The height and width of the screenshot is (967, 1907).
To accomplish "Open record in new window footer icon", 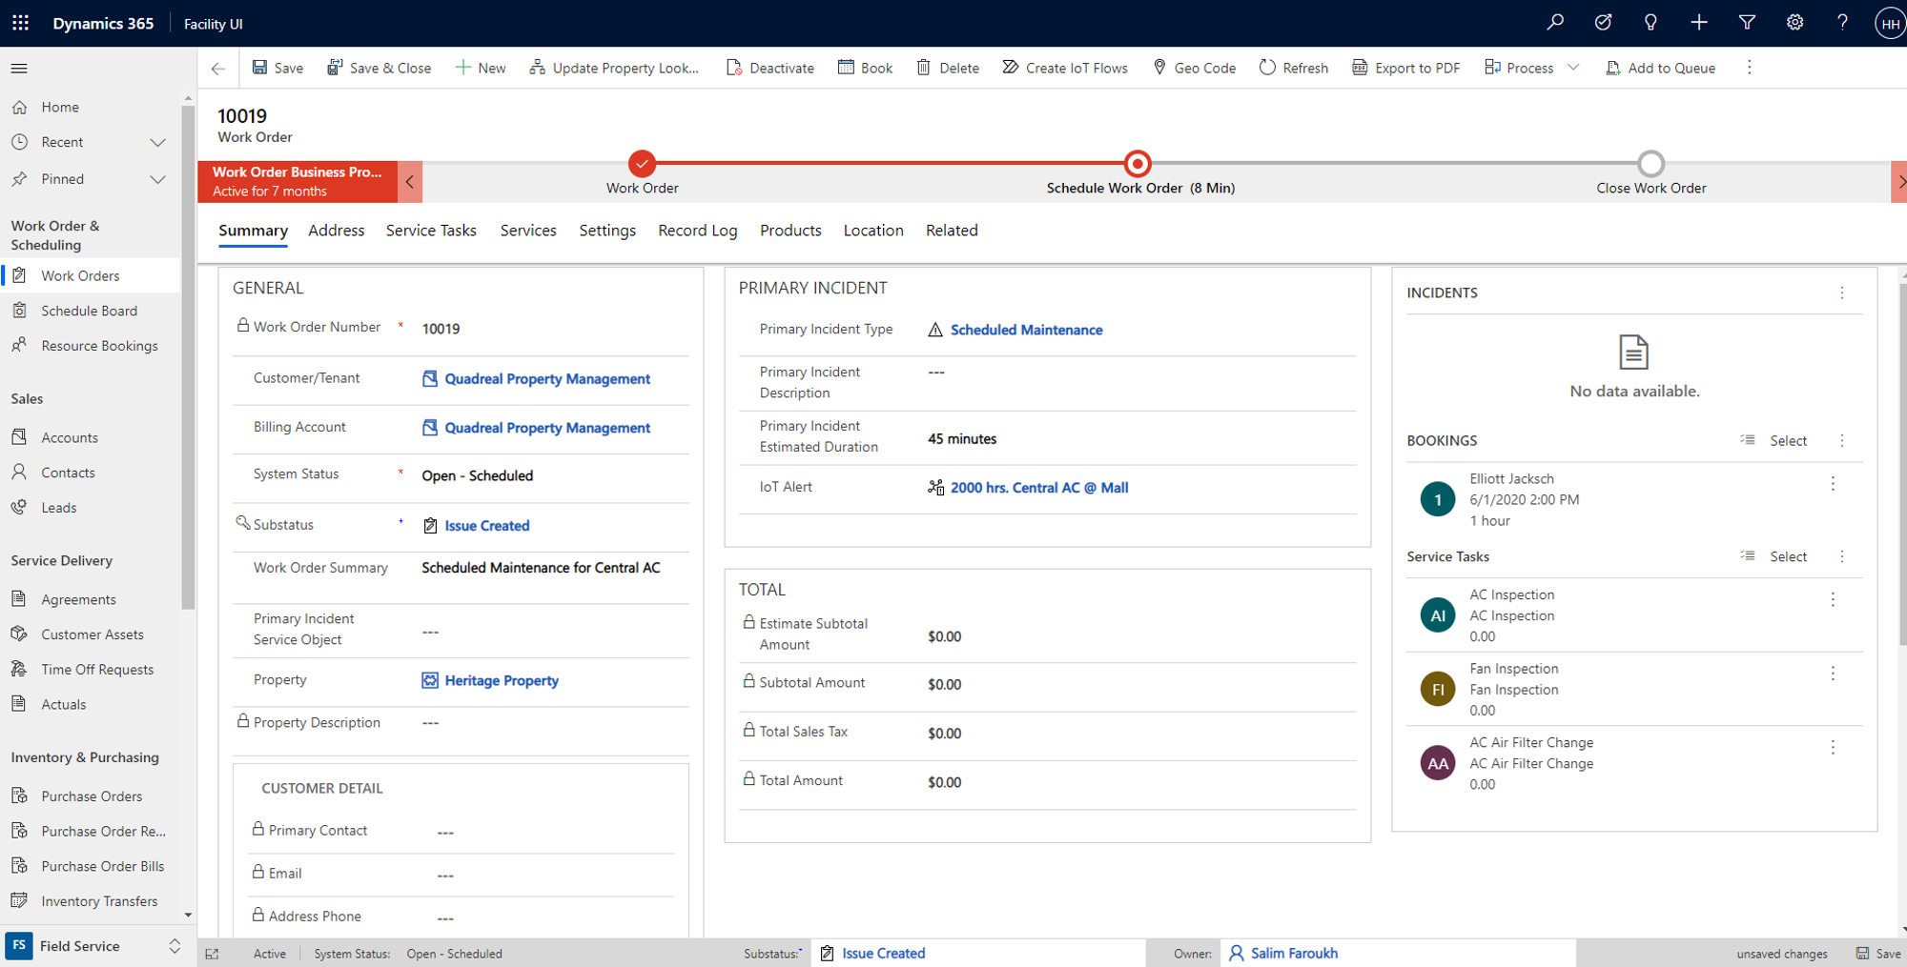I will click(212, 954).
